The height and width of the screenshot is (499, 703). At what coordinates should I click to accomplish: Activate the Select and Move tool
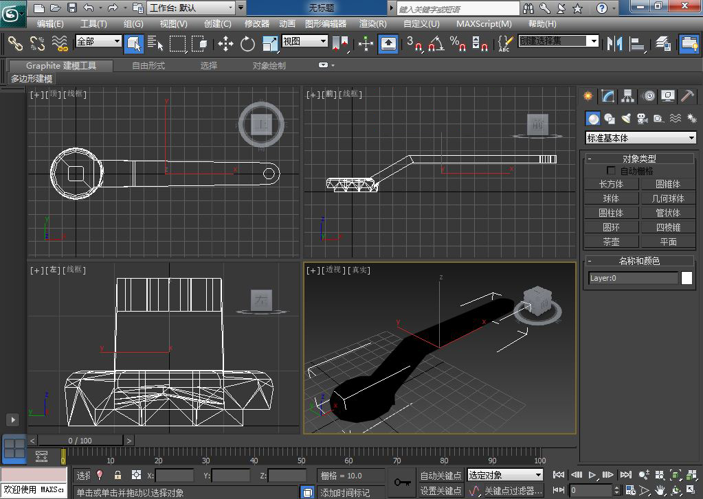[x=225, y=43]
